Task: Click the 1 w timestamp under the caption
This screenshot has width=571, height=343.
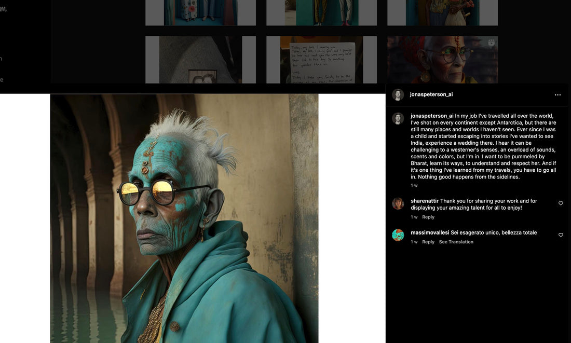Action: [x=414, y=185]
